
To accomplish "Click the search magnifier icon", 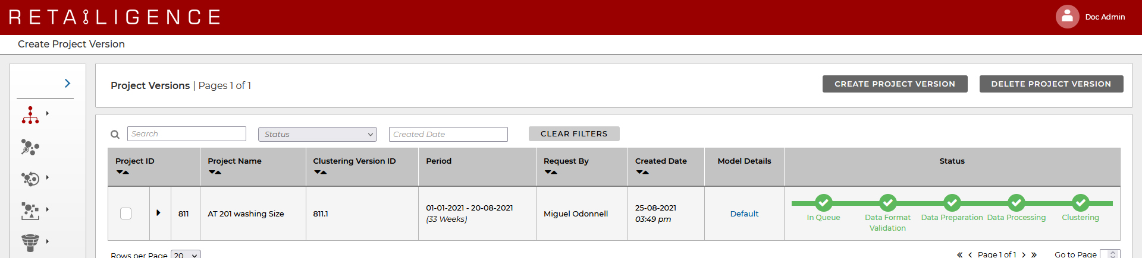I will coord(115,135).
